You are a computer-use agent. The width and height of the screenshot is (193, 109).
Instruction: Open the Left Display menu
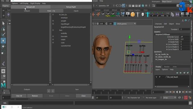(x=24, y=3)
